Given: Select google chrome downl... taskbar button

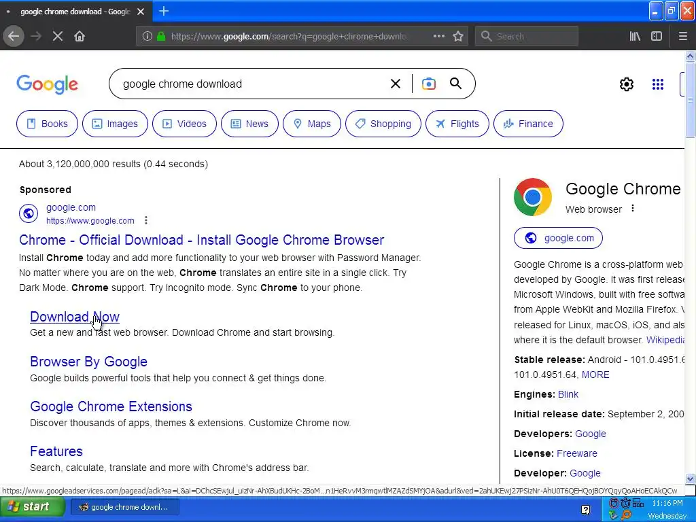Looking at the screenshot, I should click(x=125, y=507).
